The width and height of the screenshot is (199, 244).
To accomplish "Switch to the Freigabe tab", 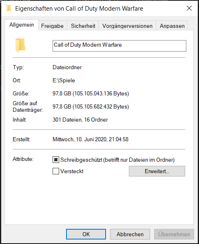I will coord(52,26).
